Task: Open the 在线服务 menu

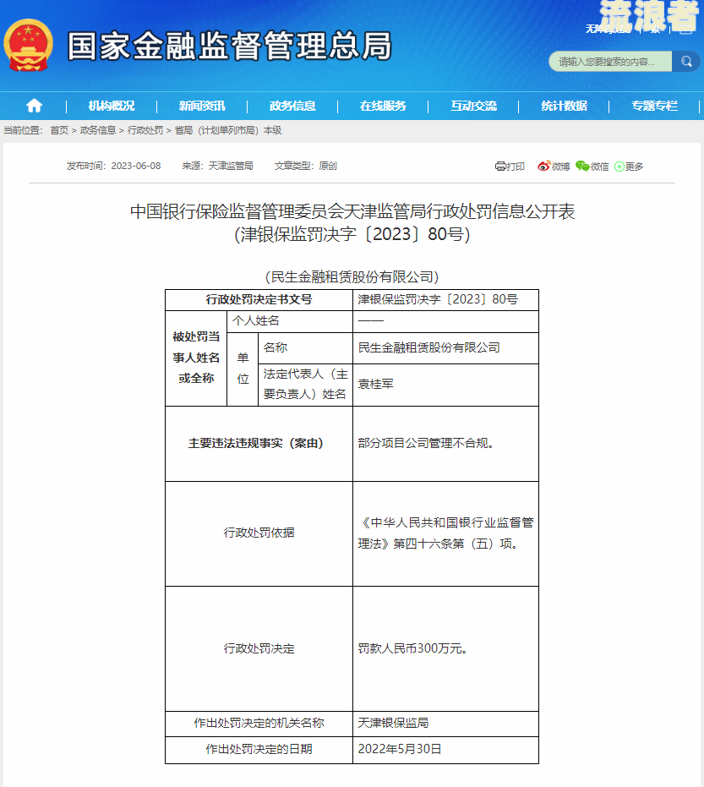Action: tap(383, 106)
